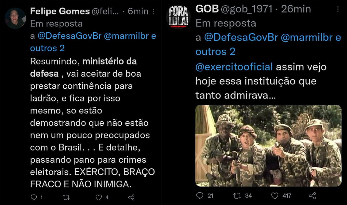The height and width of the screenshot is (205, 347).
Task: Open @DefesaGovBr mention in GOB's reply
Action: pyautogui.click(x=241, y=38)
